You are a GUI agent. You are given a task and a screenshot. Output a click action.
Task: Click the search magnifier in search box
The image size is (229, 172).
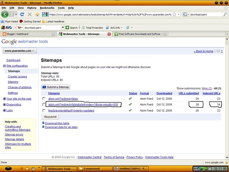click(x=225, y=14)
